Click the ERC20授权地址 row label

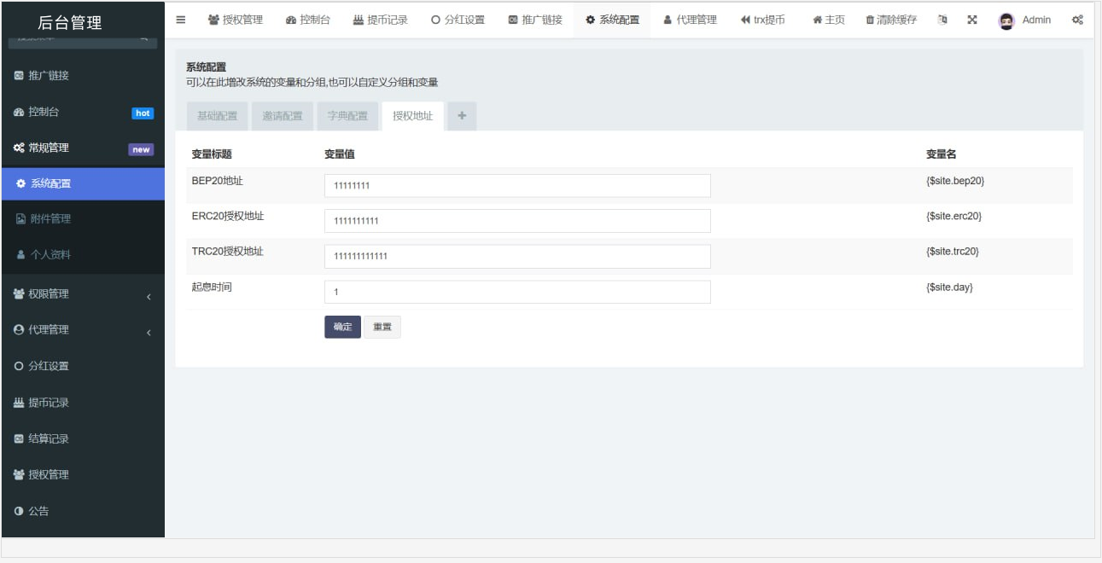[228, 216]
